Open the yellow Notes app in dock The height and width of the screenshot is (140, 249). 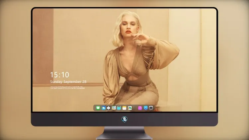(x=124, y=108)
